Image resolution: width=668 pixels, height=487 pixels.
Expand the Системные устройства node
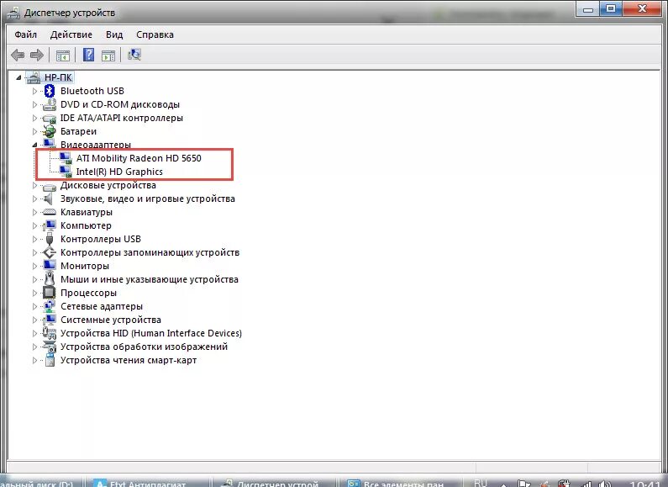pyautogui.click(x=35, y=320)
